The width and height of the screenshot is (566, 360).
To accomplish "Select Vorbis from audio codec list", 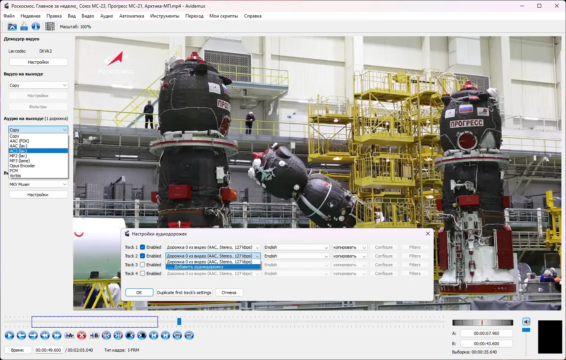I will (x=38, y=176).
